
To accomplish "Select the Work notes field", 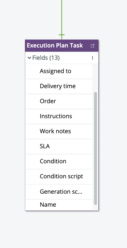I will pyautogui.click(x=59, y=132).
